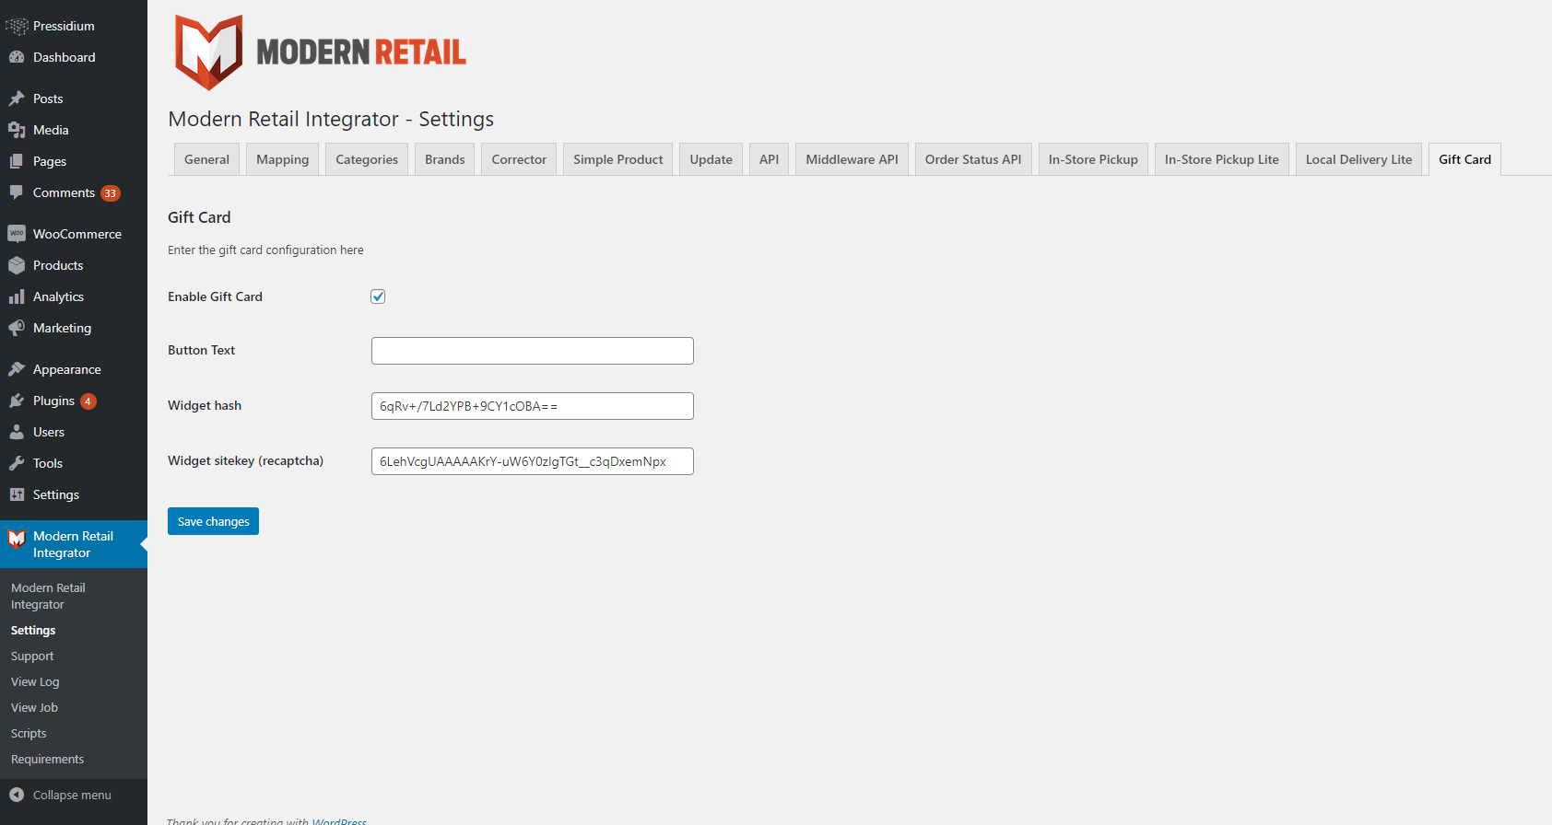Go to the Update tab
The height and width of the screenshot is (825, 1552).
711,159
